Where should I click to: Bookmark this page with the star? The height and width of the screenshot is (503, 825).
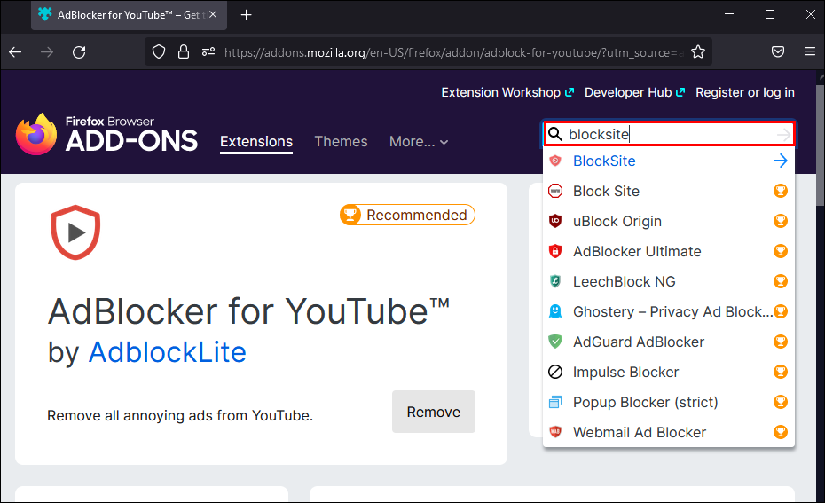tap(697, 52)
